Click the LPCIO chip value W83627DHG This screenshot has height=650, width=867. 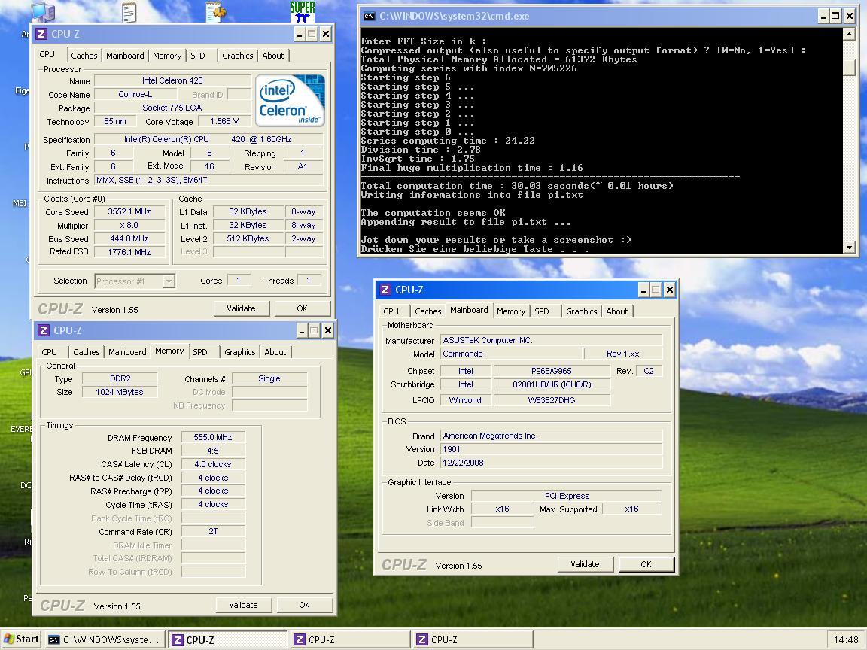pyautogui.click(x=552, y=400)
